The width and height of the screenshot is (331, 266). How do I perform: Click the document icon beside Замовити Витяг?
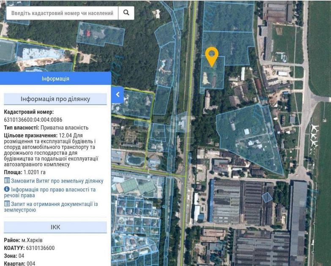(x=7, y=180)
